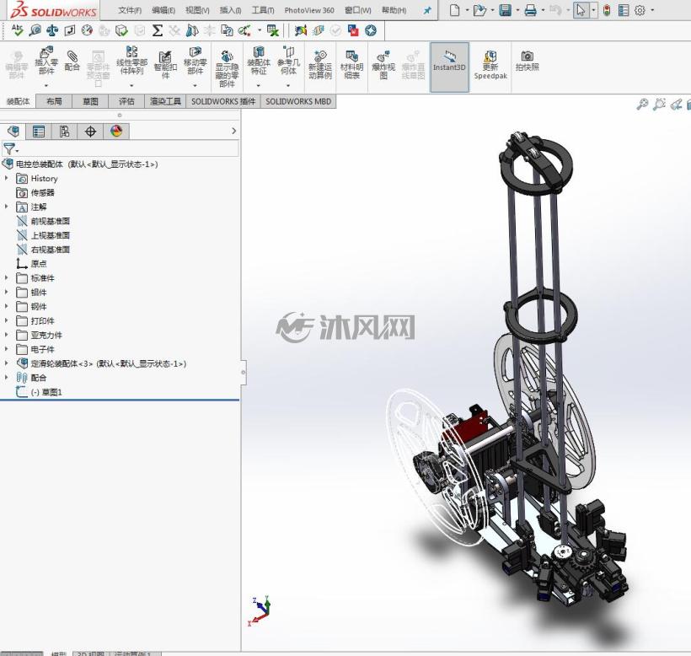Viewport: 691px width, 656px height.
Task: Switch to the PropertyManager panel tab
Action: tap(39, 131)
